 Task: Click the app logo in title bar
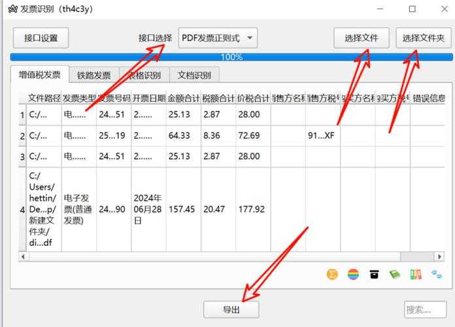(13, 9)
